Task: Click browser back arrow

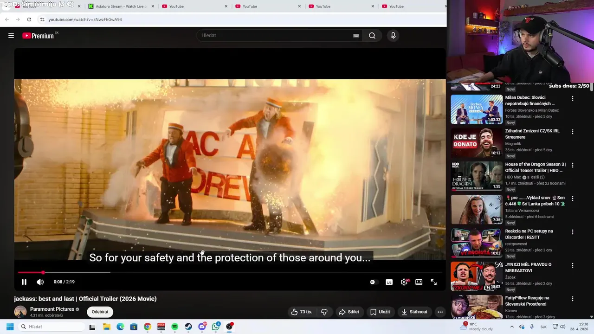Action: (6, 19)
